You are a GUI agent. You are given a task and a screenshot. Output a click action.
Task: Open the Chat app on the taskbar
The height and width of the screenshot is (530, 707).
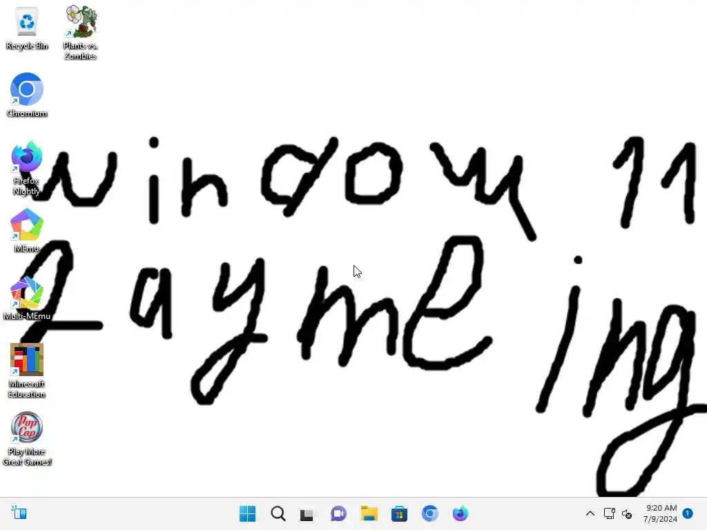pyautogui.click(x=338, y=513)
